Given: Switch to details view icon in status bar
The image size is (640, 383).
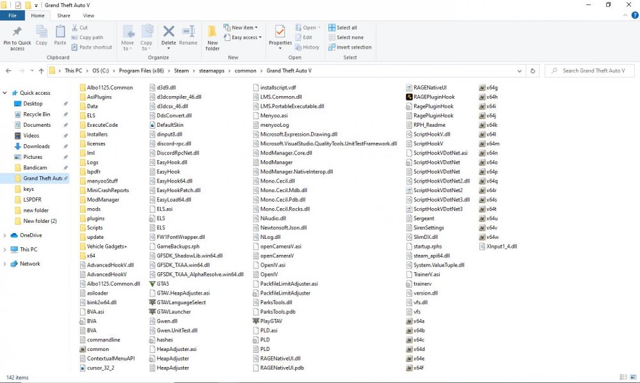Looking at the screenshot, I should click(x=623, y=377).
